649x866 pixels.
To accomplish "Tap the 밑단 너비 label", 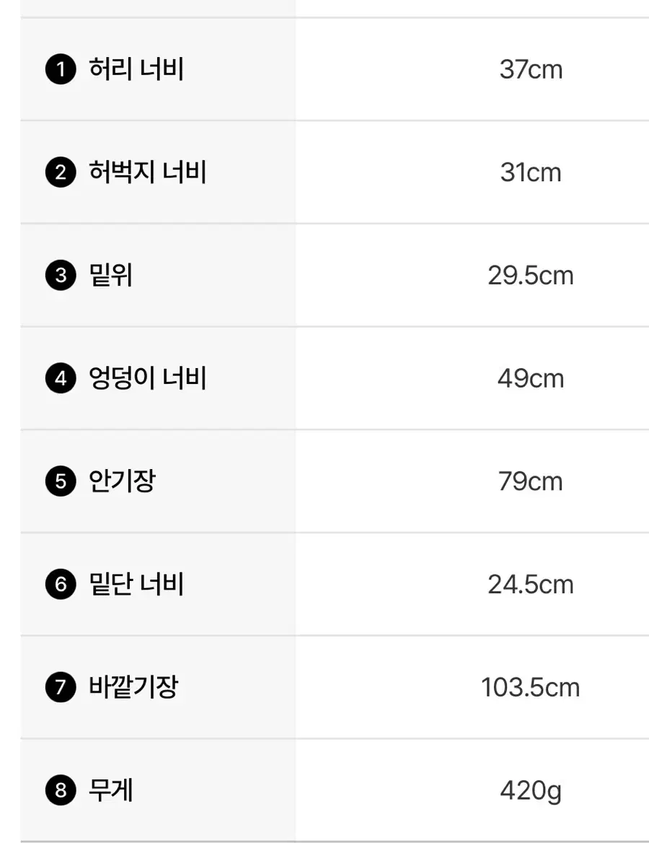I will pyautogui.click(x=136, y=585).
